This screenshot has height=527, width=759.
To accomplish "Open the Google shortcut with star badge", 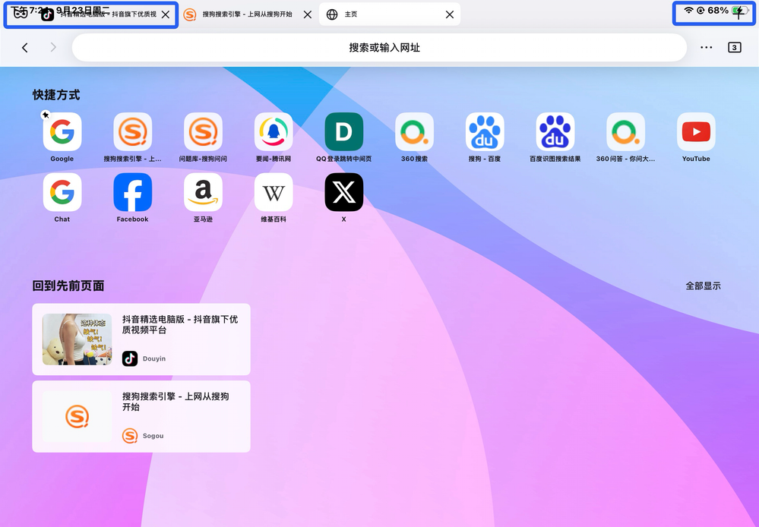I will click(x=62, y=132).
